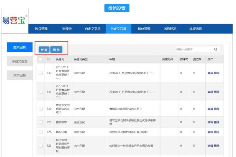236x157 pixels.
Task: Select the checkbox for row ID 724
Action: point(41,132)
